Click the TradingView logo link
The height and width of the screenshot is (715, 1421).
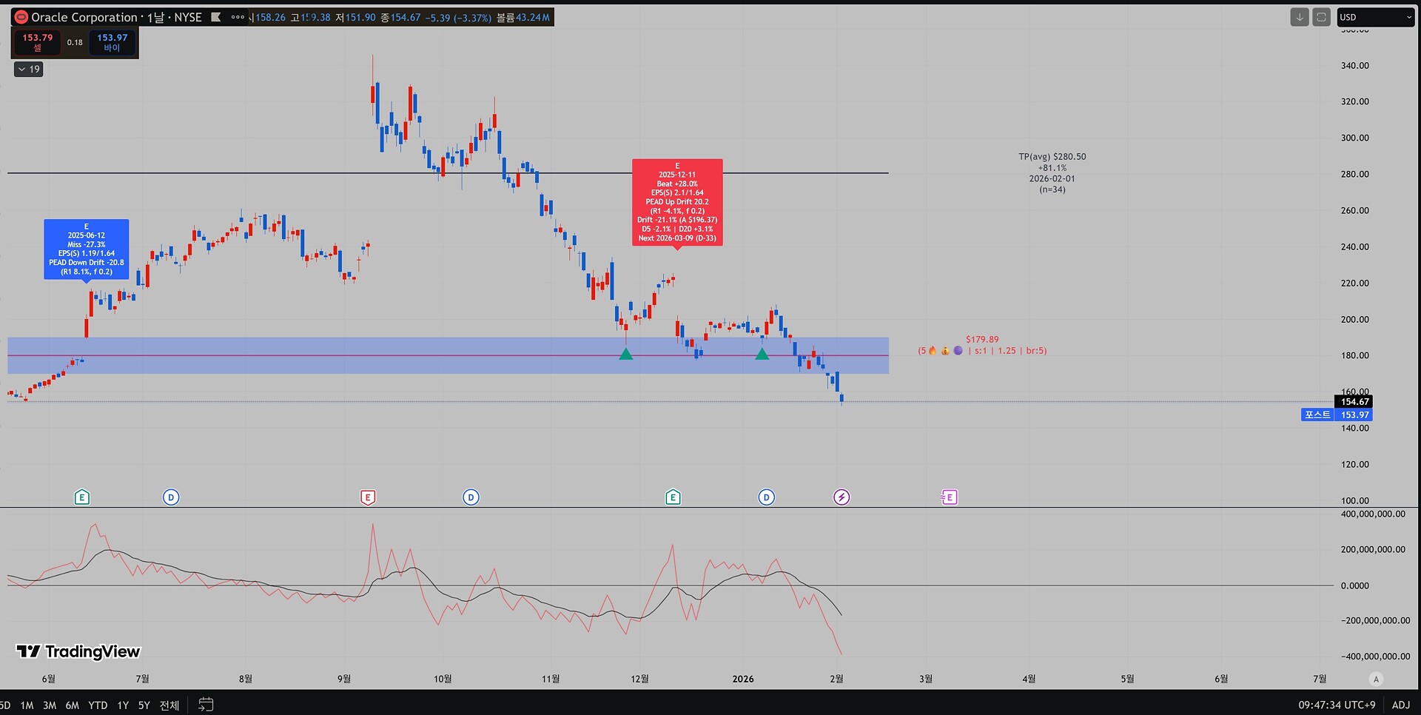pos(78,651)
